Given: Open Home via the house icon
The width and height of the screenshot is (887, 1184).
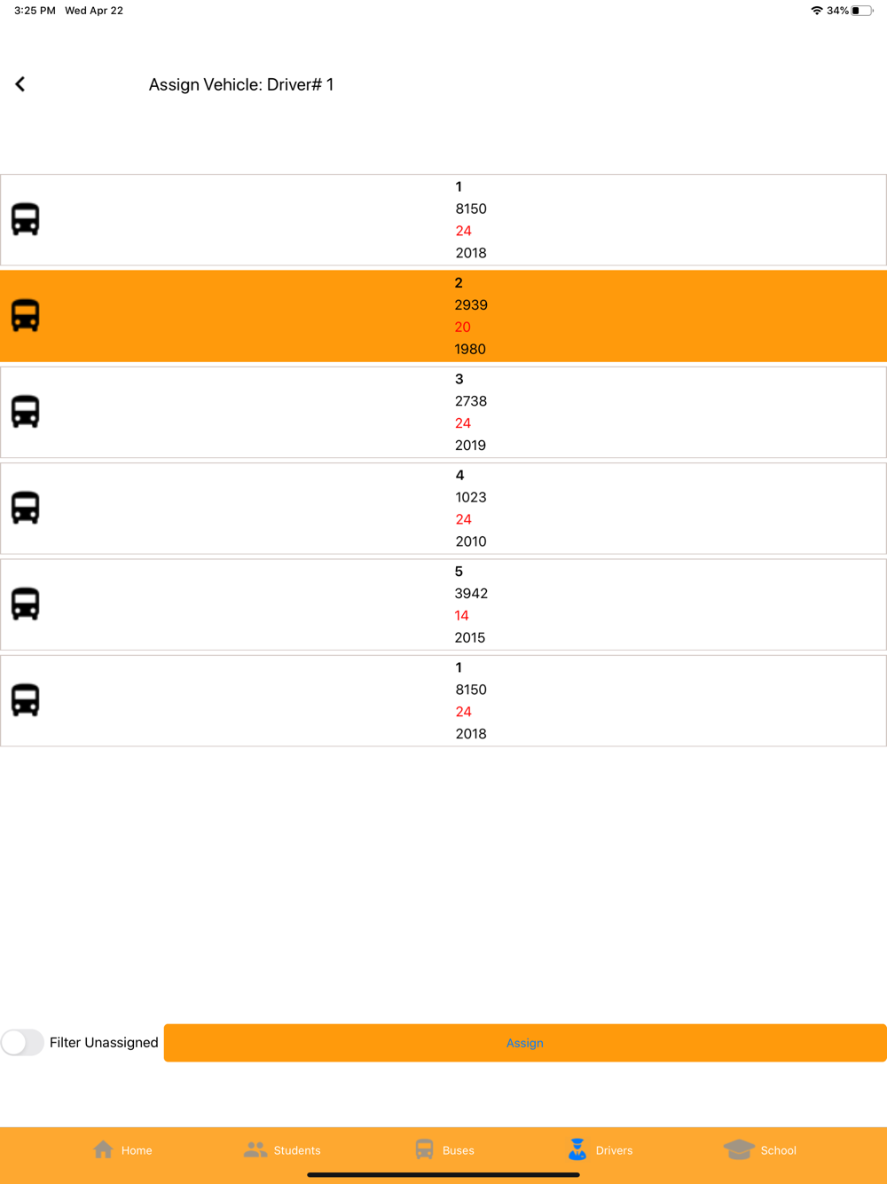Looking at the screenshot, I should pos(104,1149).
